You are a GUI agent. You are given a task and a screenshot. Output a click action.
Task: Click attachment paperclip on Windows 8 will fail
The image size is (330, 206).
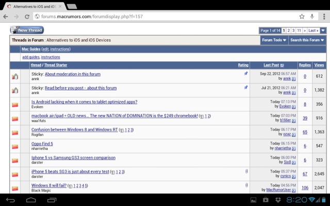pyautogui.click(x=246, y=185)
